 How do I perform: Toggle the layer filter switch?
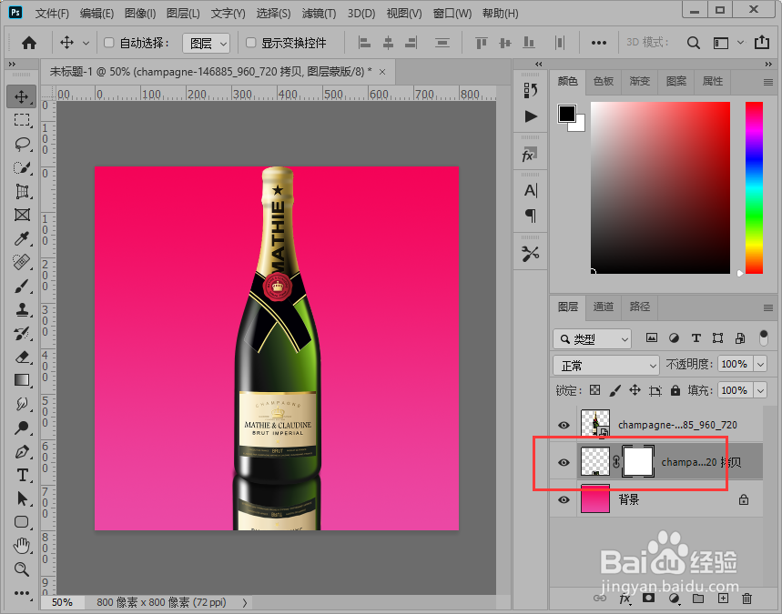click(763, 338)
